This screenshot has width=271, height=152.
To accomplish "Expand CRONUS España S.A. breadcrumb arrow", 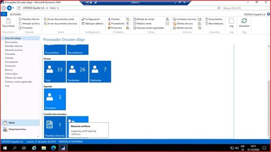I will coord(47,8).
